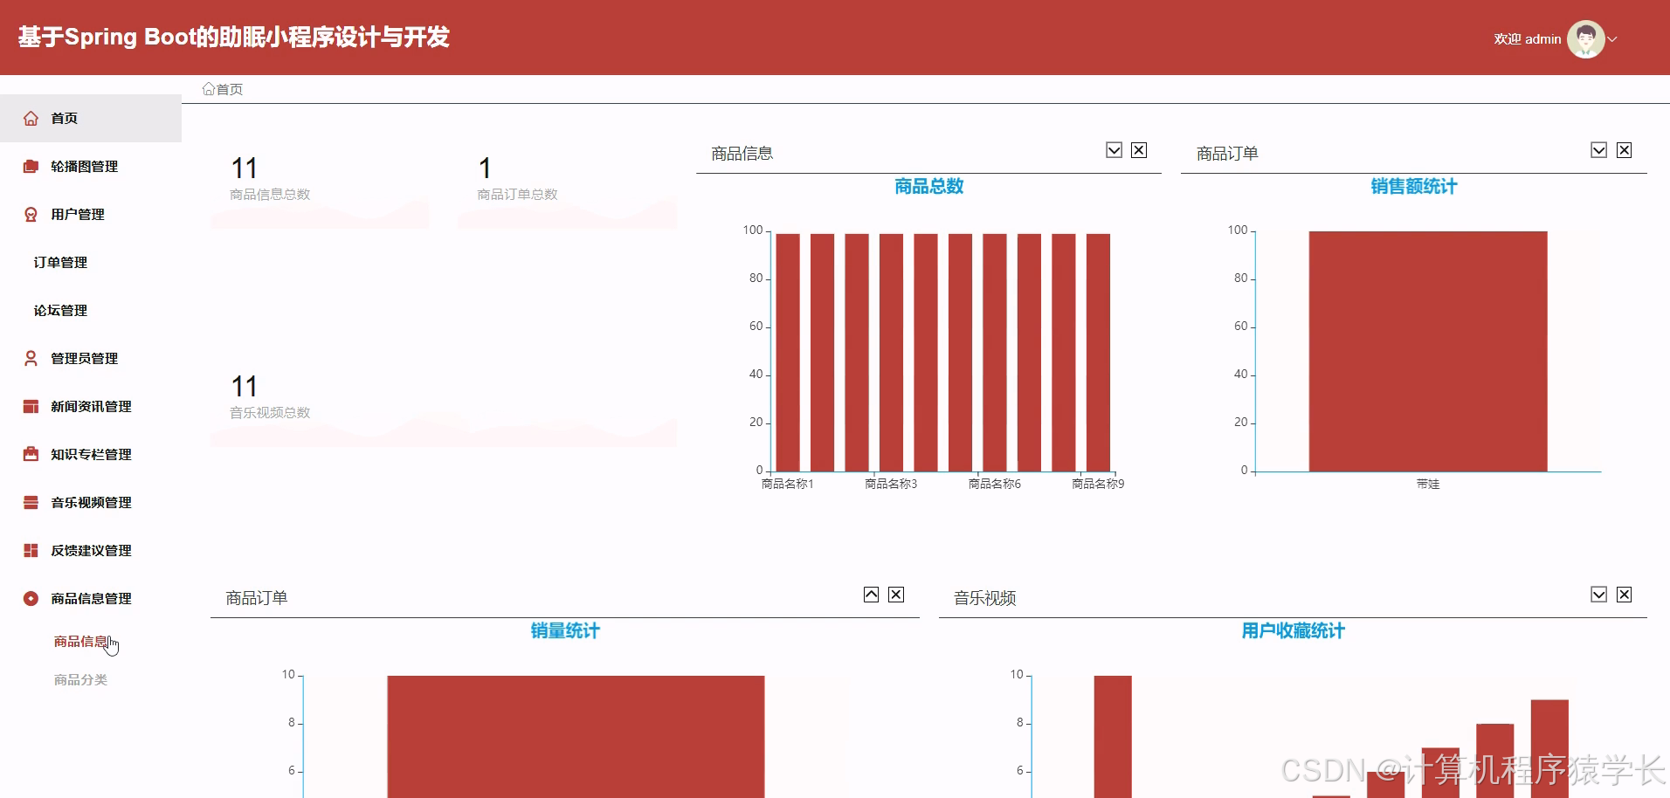Image resolution: width=1670 pixels, height=798 pixels.
Task: Click the 销量统计 chart title
Action: coord(565,630)
